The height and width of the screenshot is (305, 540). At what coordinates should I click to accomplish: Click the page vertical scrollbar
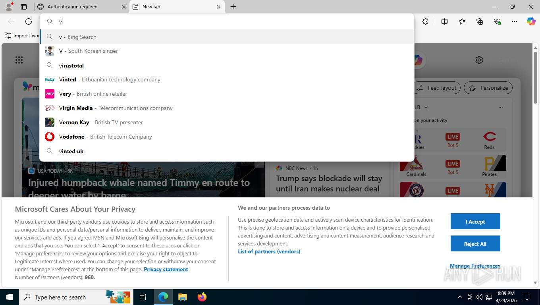coord(535,77)
